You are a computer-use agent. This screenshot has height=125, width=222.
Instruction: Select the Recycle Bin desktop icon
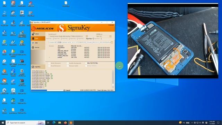(5, 23)
